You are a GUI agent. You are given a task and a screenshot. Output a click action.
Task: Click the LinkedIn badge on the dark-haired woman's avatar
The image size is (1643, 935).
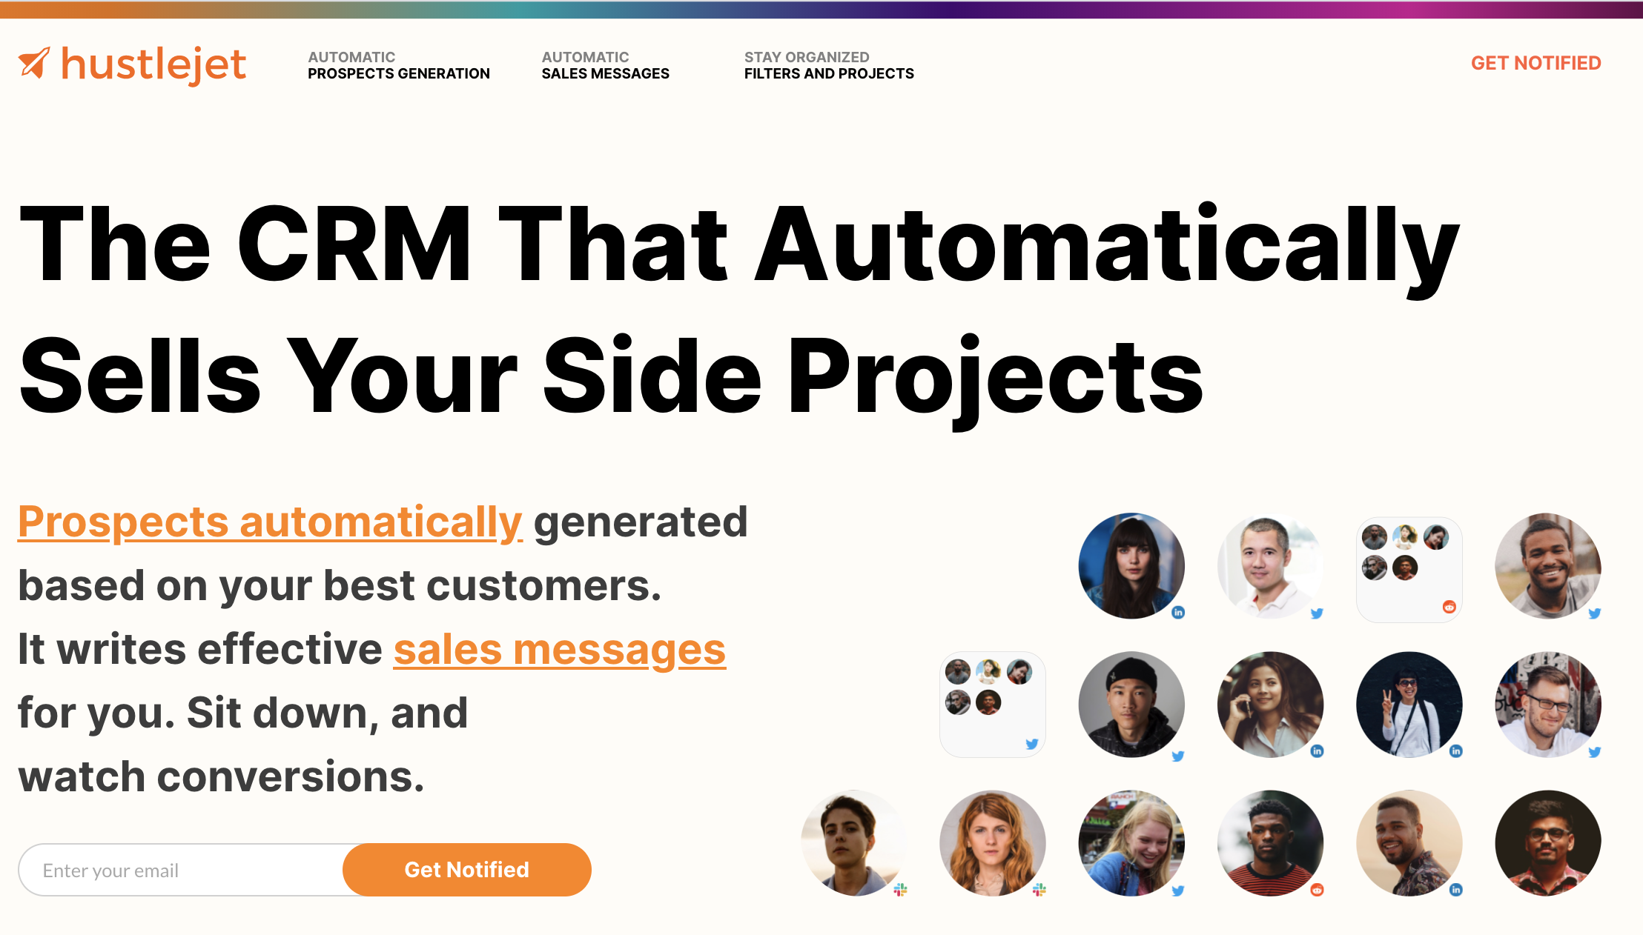point(1179,613)
